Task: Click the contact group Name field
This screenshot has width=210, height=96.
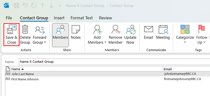Action: [114, 62]
